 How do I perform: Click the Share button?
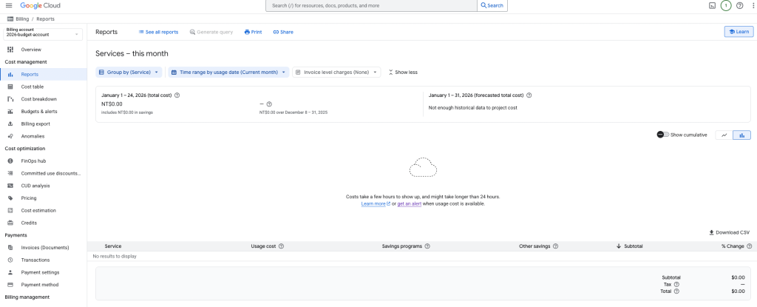coord(283,32)
